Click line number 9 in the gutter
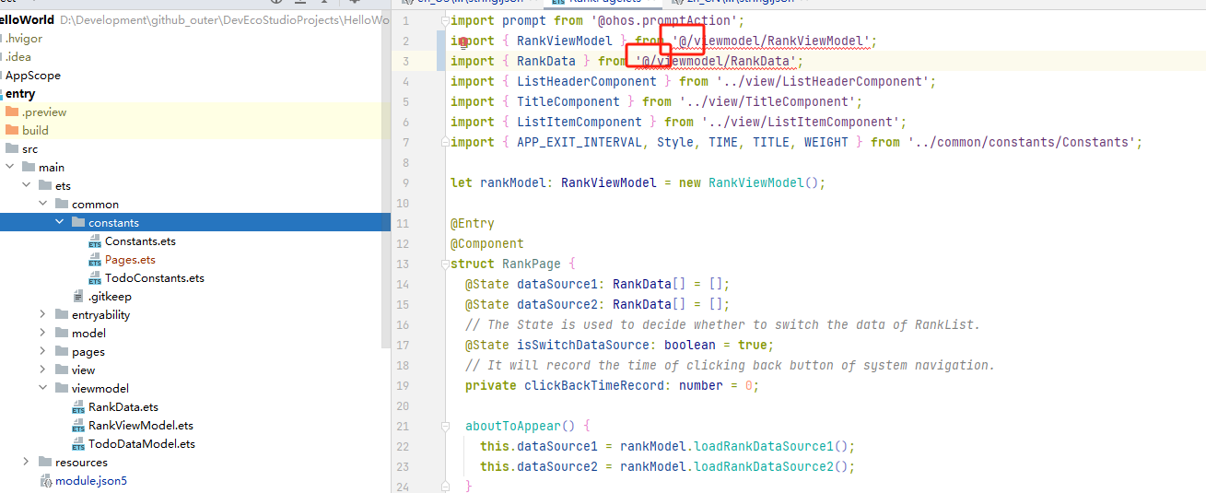 point(406,183)
